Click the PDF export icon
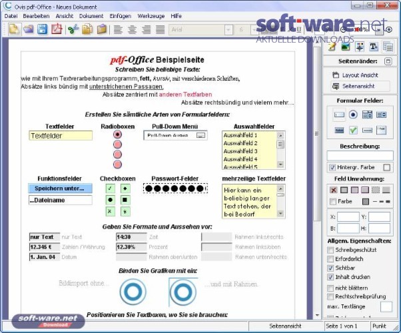Viewport: 401px width, 333px height. [x=57, y=29]
